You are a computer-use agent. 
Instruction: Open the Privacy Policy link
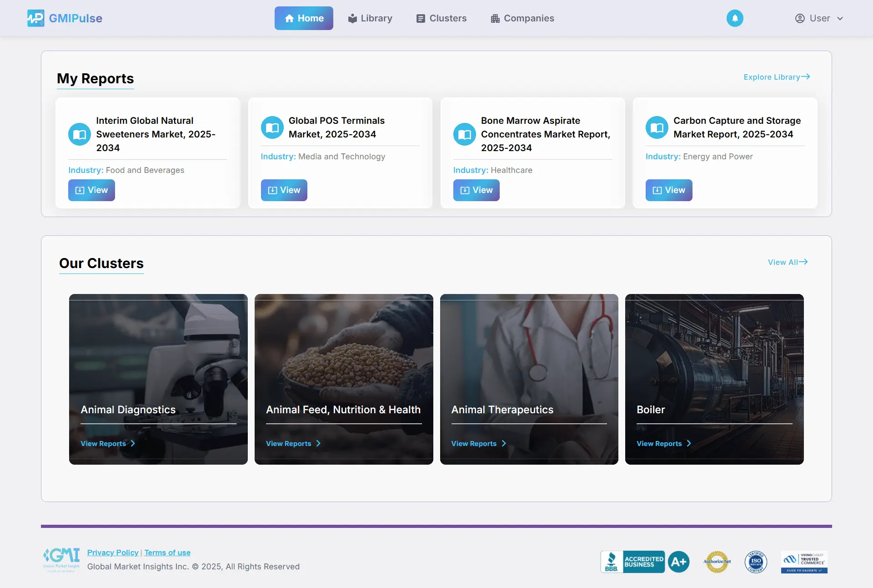[113, 553]
